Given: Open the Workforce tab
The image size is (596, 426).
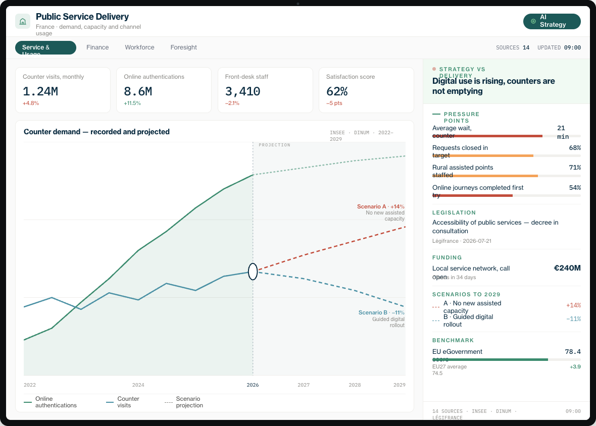Looking at the screenshot, I should [139, 47].
